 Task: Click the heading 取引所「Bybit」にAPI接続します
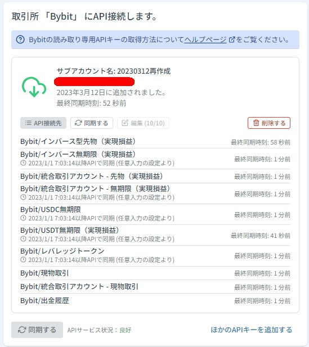[84, 17]
